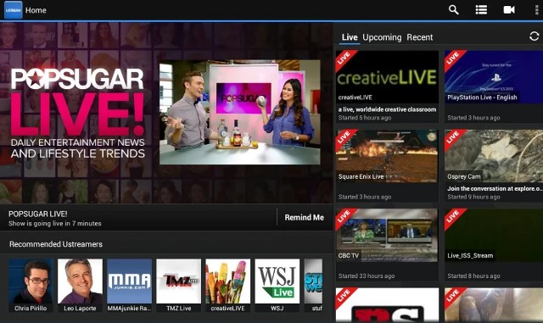Open the WSJ Live channel tile
Viewport: 543px width, 323px height.
point(277,285)
